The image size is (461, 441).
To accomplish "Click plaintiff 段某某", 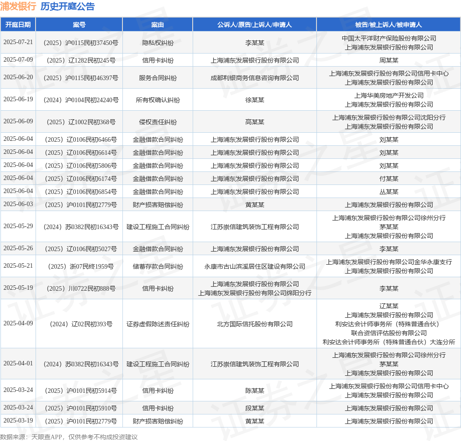I will 255,409.
